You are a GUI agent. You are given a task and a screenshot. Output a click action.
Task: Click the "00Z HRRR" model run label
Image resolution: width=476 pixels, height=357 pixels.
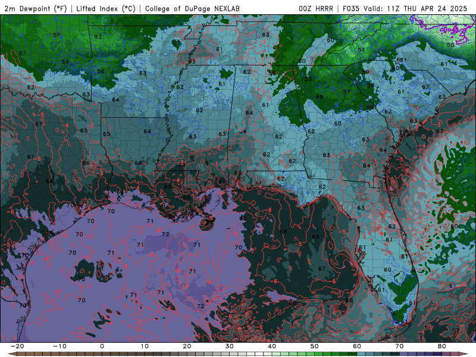point(316,8)
